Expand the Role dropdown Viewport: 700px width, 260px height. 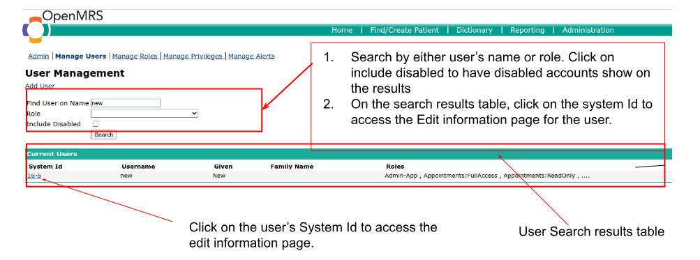[x=144, y=114]
